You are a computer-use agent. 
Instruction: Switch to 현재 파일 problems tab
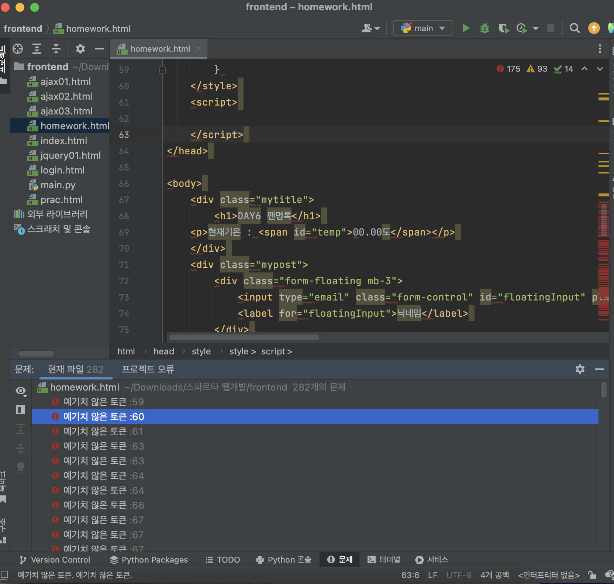(x=76, y=369)
